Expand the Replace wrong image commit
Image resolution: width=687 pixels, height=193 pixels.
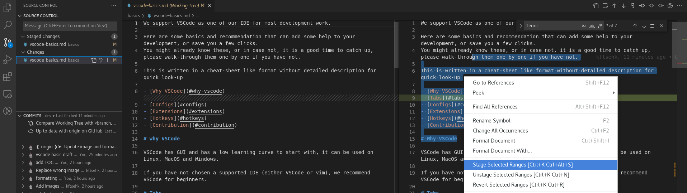23,170
